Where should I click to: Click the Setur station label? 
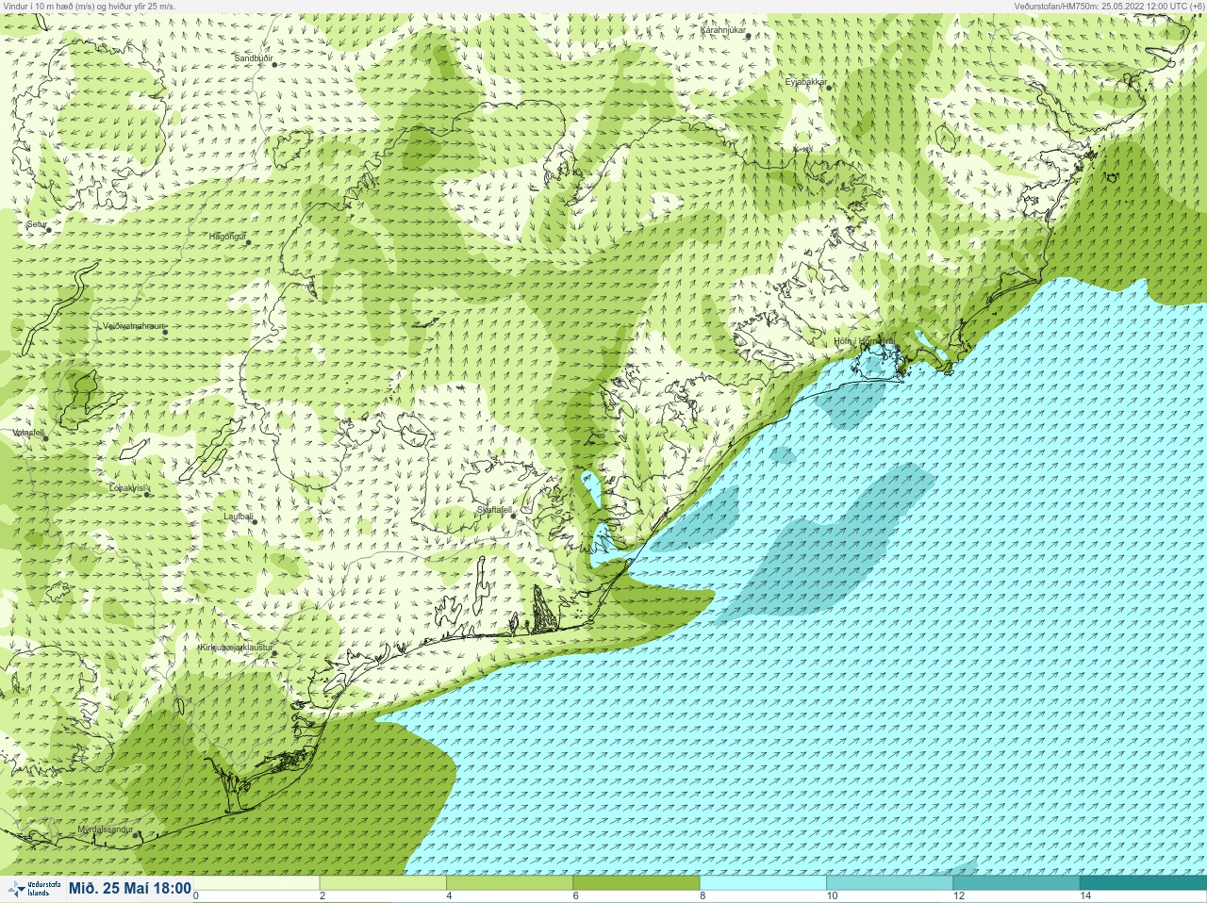click(37, 225)
